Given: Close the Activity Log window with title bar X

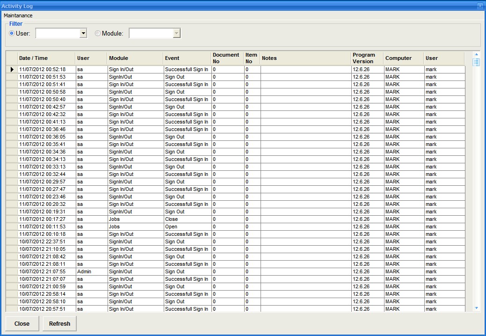Looking at the screenshot, I should (x=480, y=6).
